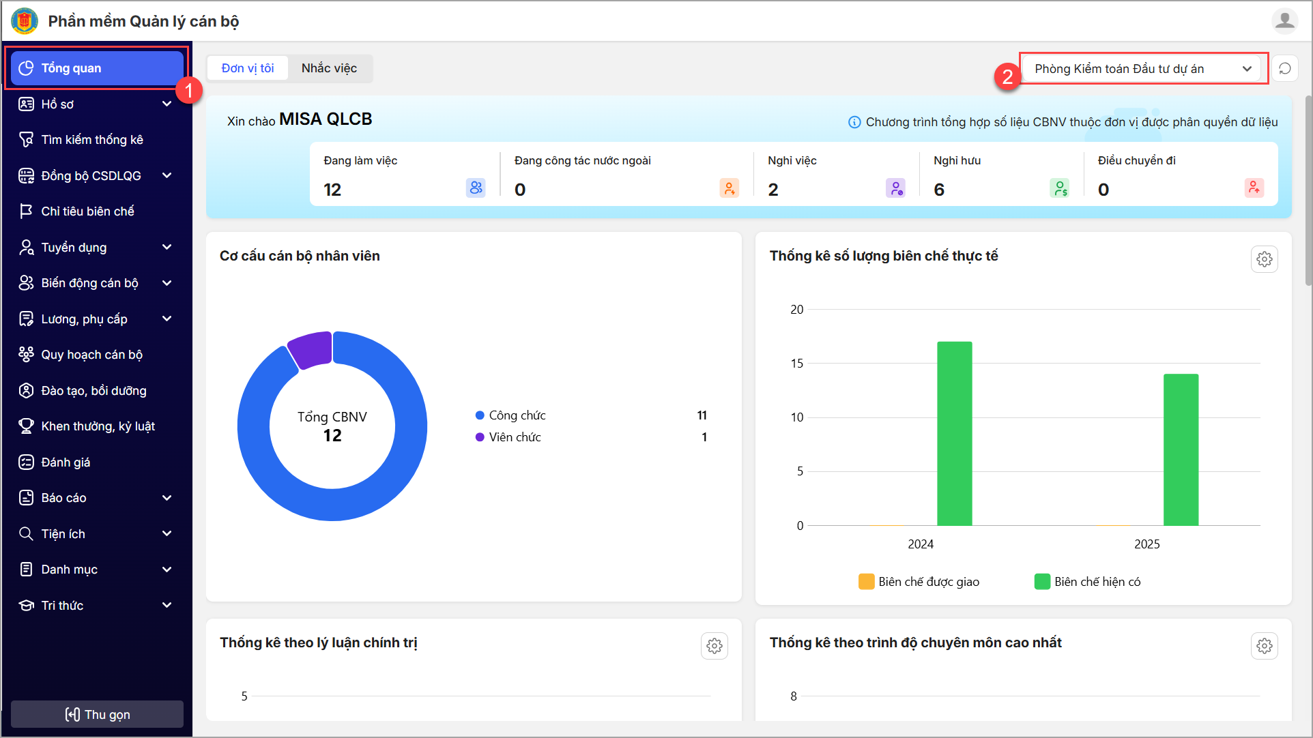1313x738 pixels.
Task: Click the purple Viên chức donut segment
Action: [311, 349]
